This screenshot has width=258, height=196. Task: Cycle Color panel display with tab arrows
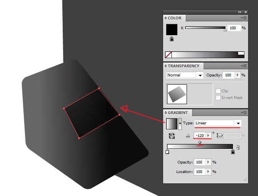click(x=166, y=18)
